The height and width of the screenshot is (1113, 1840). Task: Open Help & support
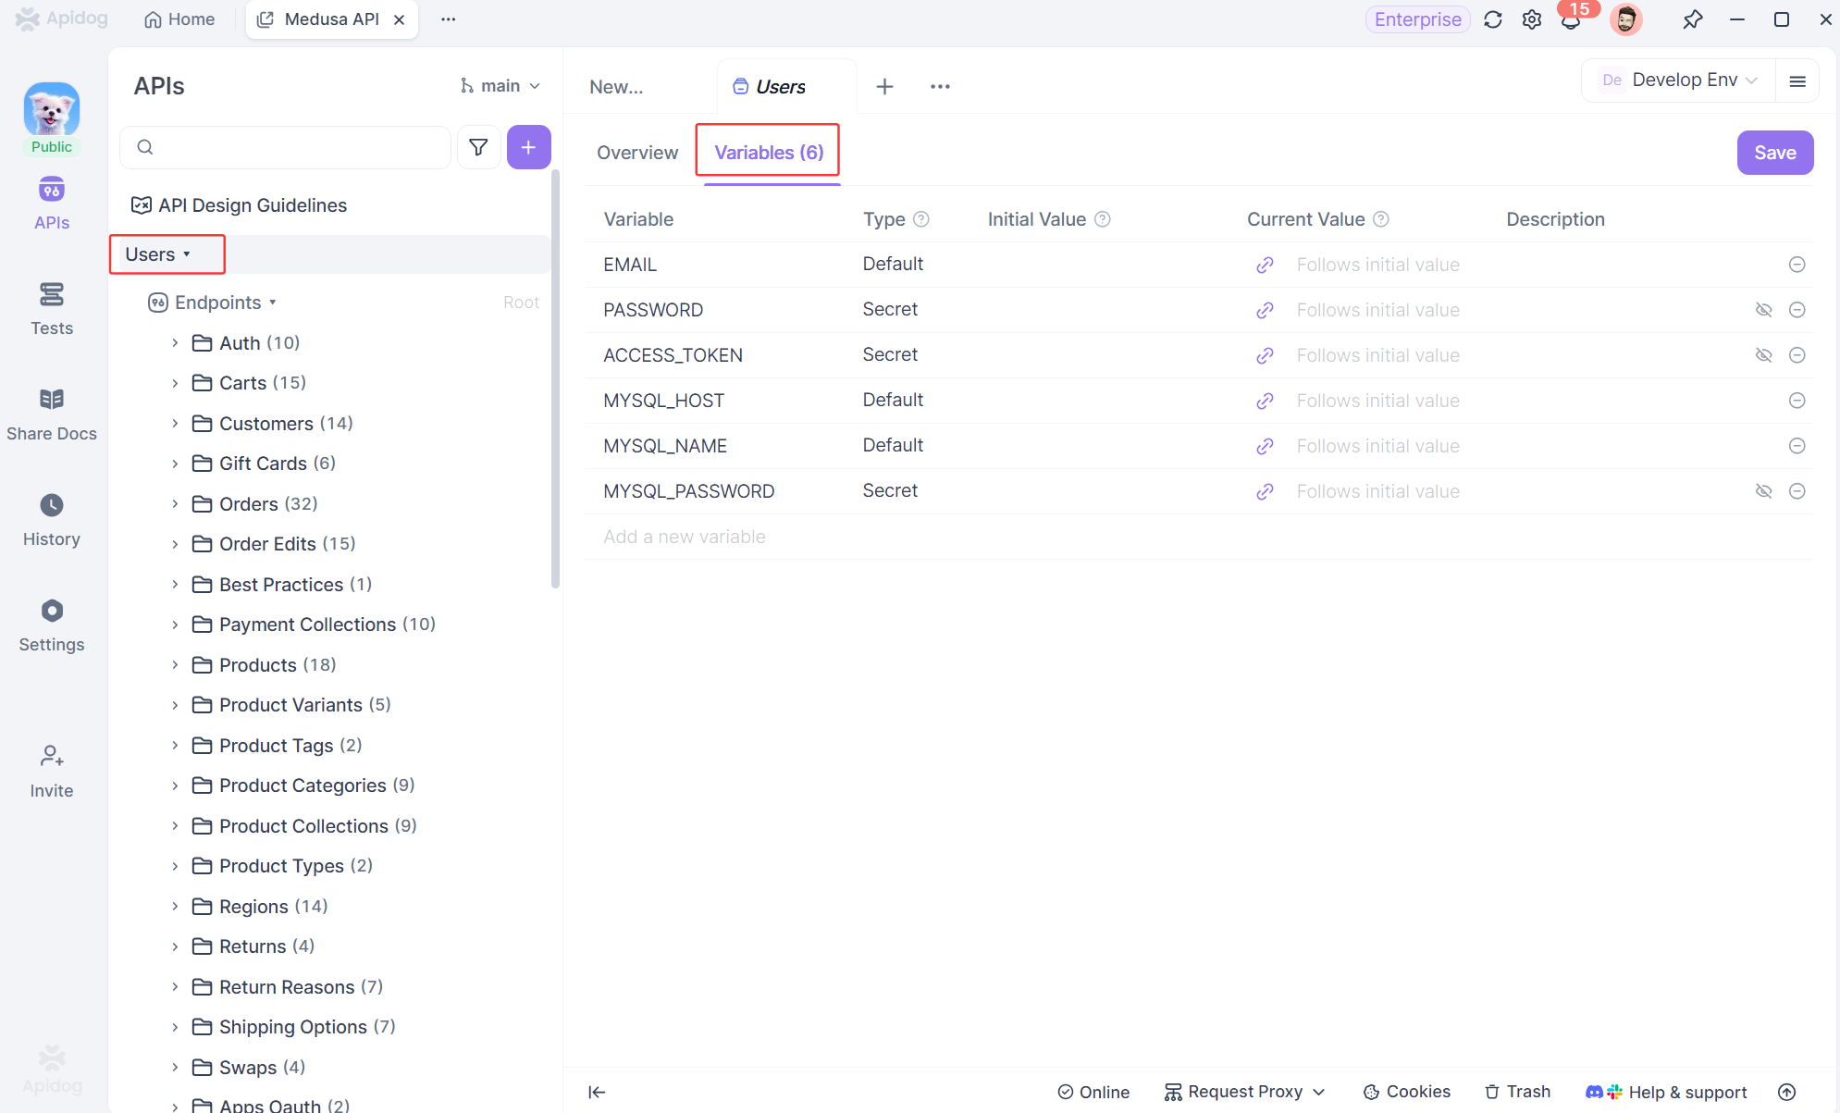(1667, 1092)
